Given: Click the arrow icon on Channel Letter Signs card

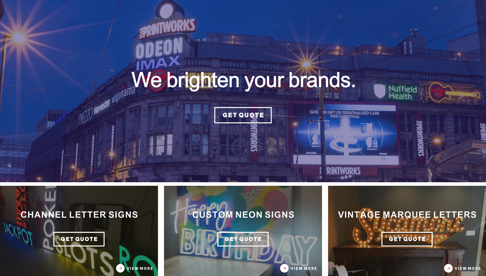Looking at the screenshot, I should 120,268.
